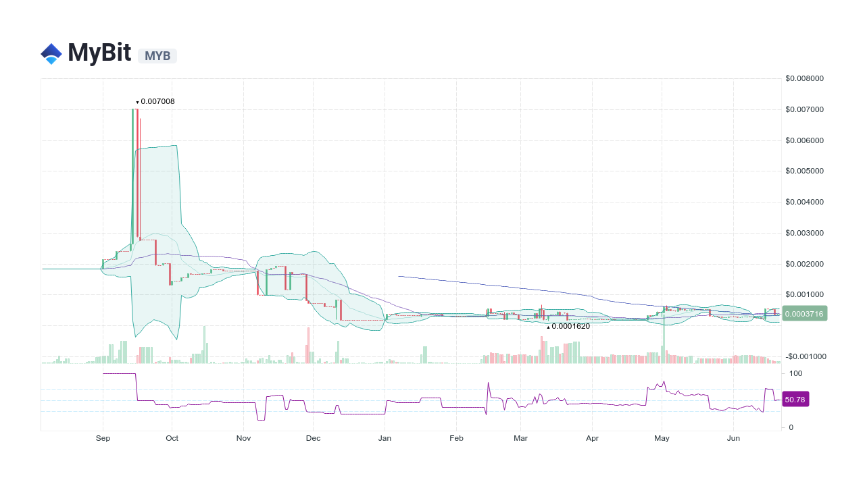Image resolution: width=865 pixels, height=486 pixels.
Task: Click the Feb date axis label
Action: 456,438
